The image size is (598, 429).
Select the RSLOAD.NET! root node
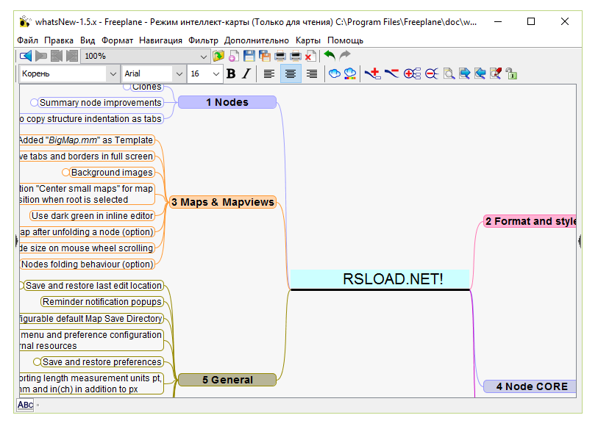pyautogui.click(x=380, y=280)
